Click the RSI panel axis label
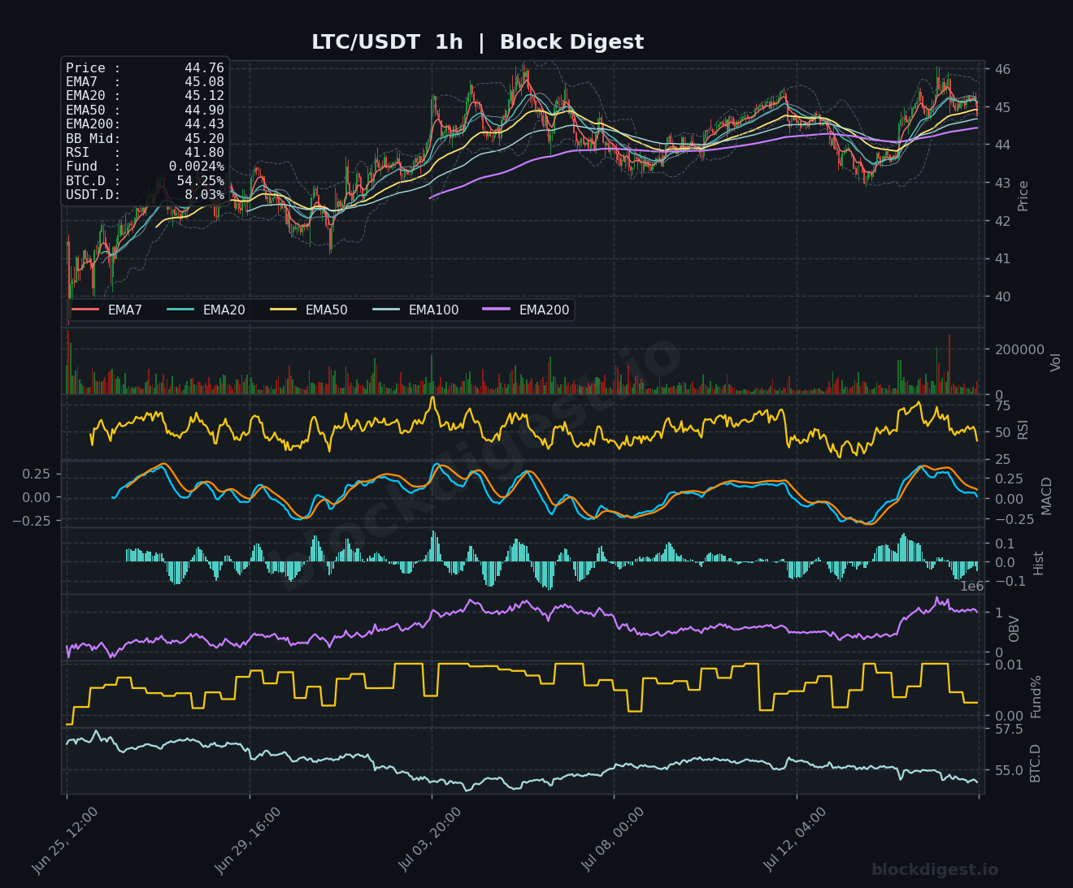This screenshot has width=1073, height=888. pos(1023,430)
